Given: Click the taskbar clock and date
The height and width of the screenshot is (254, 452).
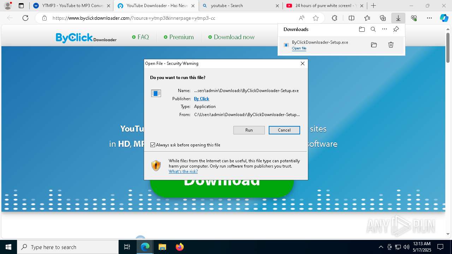Looking at the screenshot, I should (422, 247).
